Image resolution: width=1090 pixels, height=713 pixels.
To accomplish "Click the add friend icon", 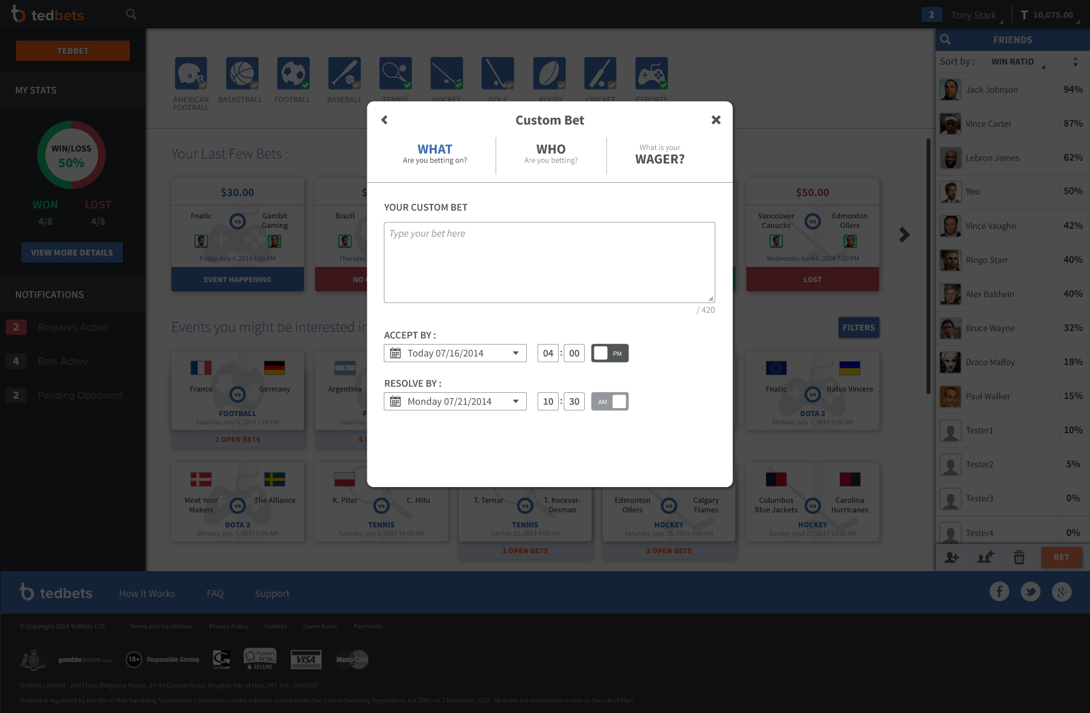I will click(951, 557).
